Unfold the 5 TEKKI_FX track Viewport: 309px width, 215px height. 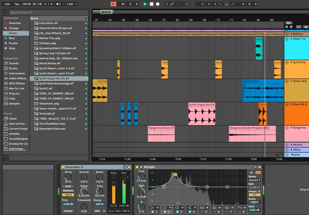(x=287, y=39)
